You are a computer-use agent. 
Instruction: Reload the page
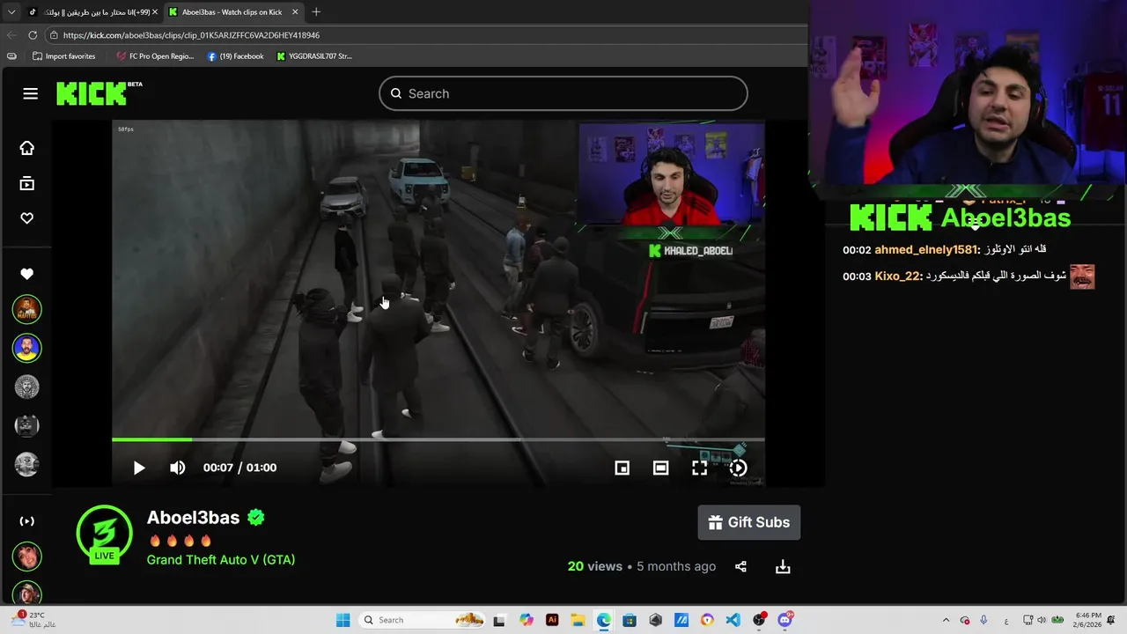(x=33, y=35)
